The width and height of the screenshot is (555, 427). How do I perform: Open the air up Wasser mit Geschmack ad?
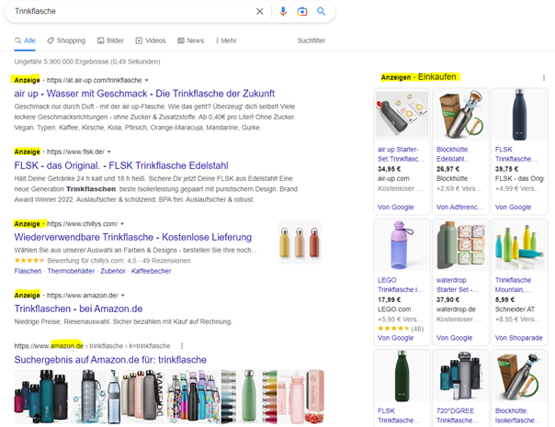tap(144, 94)
